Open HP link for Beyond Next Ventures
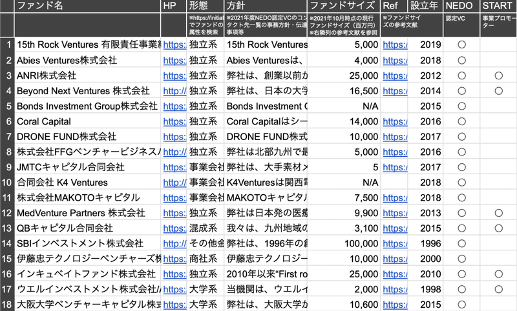The height and width of the screenshot is (311, 517). click(174, 91)
